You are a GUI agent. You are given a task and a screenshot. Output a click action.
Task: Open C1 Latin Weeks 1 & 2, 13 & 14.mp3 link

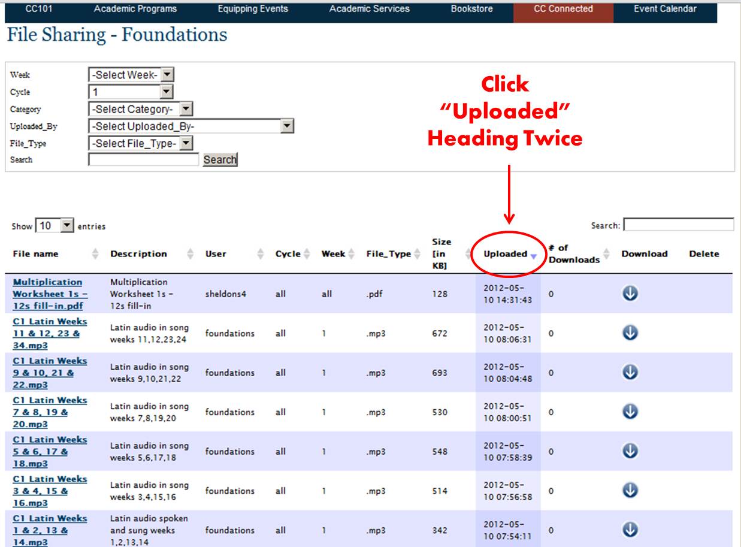tap(50, 531)
